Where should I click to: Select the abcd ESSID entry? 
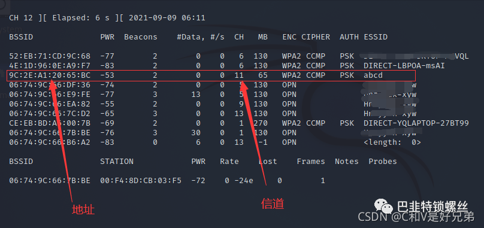tap(373, 75)
